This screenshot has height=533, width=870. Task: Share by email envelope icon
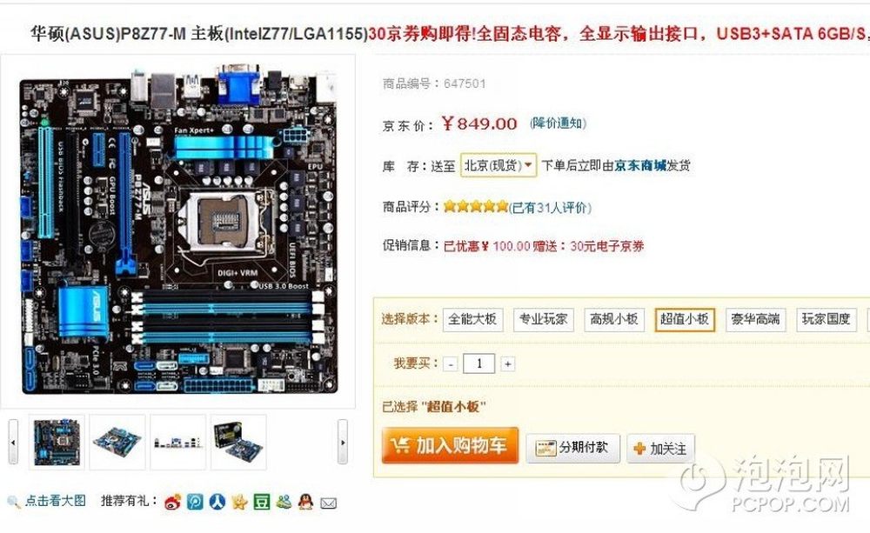329,503
